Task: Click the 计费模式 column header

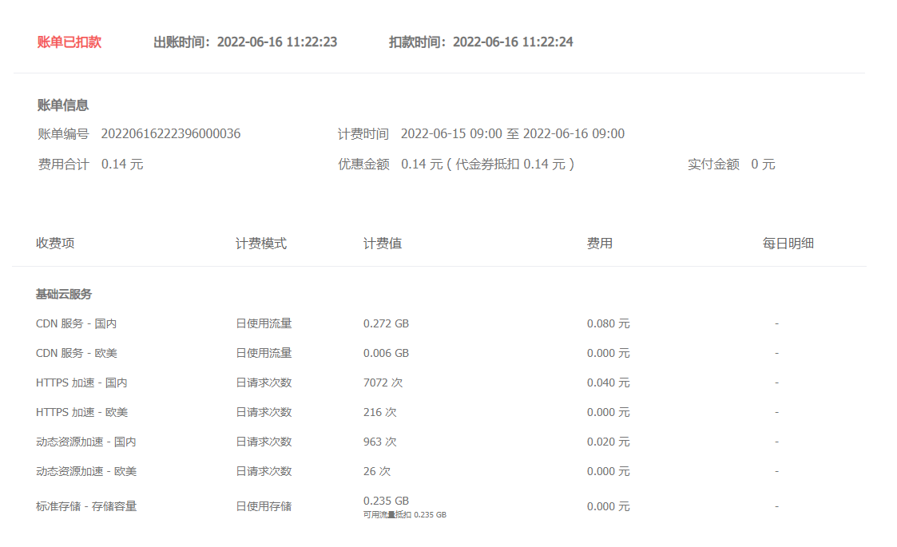Action: pyautogui.click(x=260, y=244)
